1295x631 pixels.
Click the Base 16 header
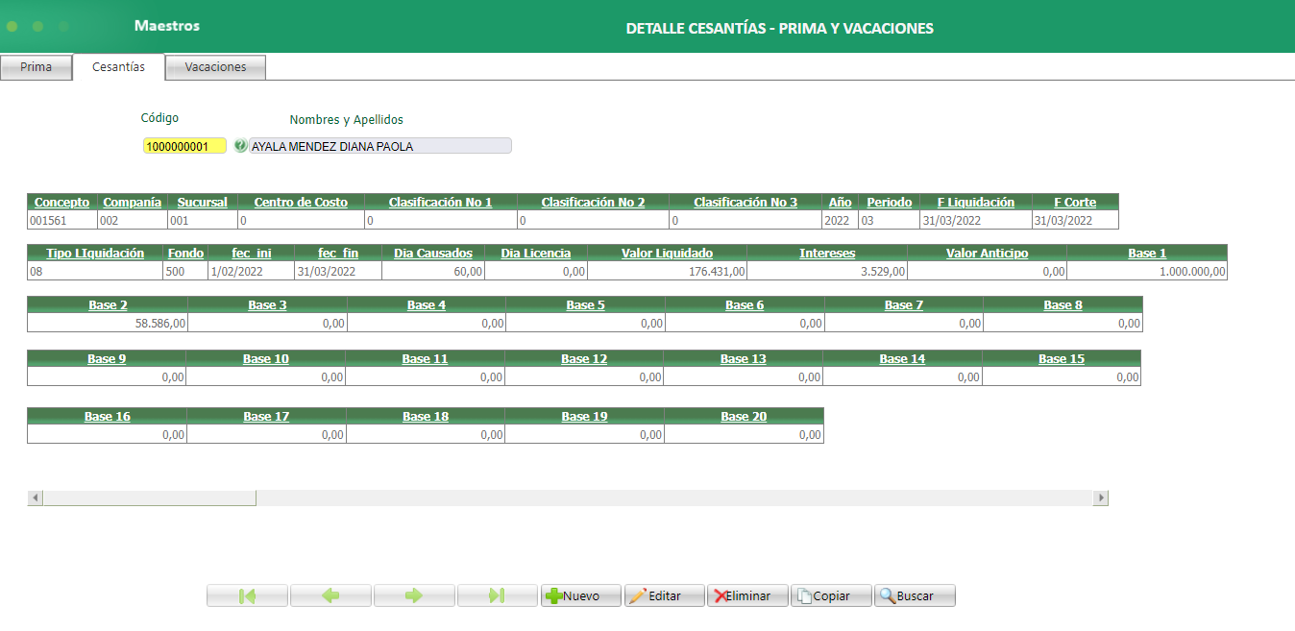coord(108,416)
